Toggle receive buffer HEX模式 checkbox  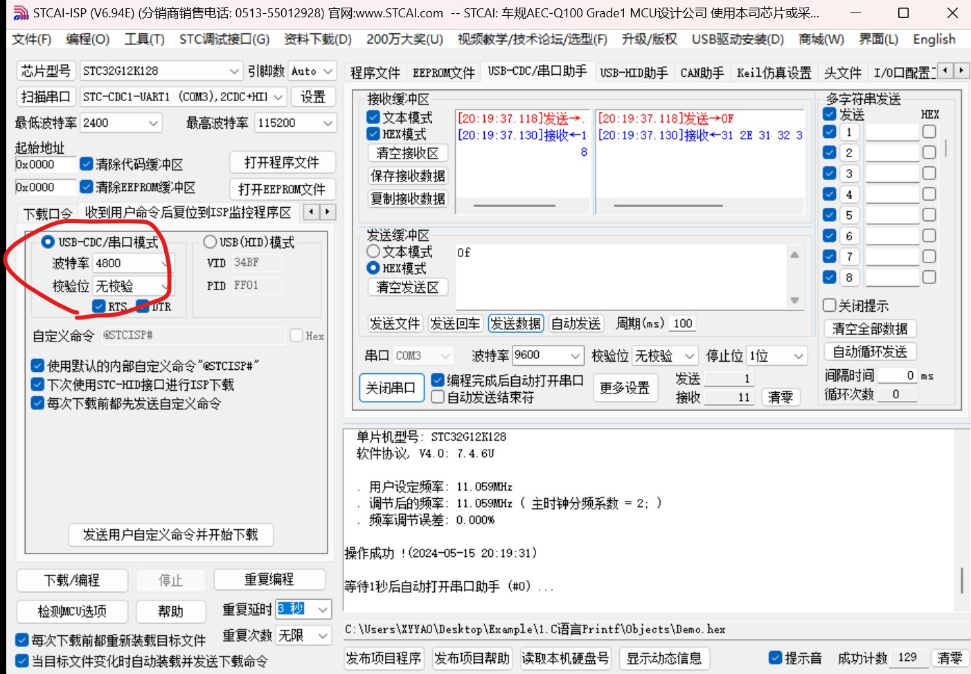click(x=373, y=134)
